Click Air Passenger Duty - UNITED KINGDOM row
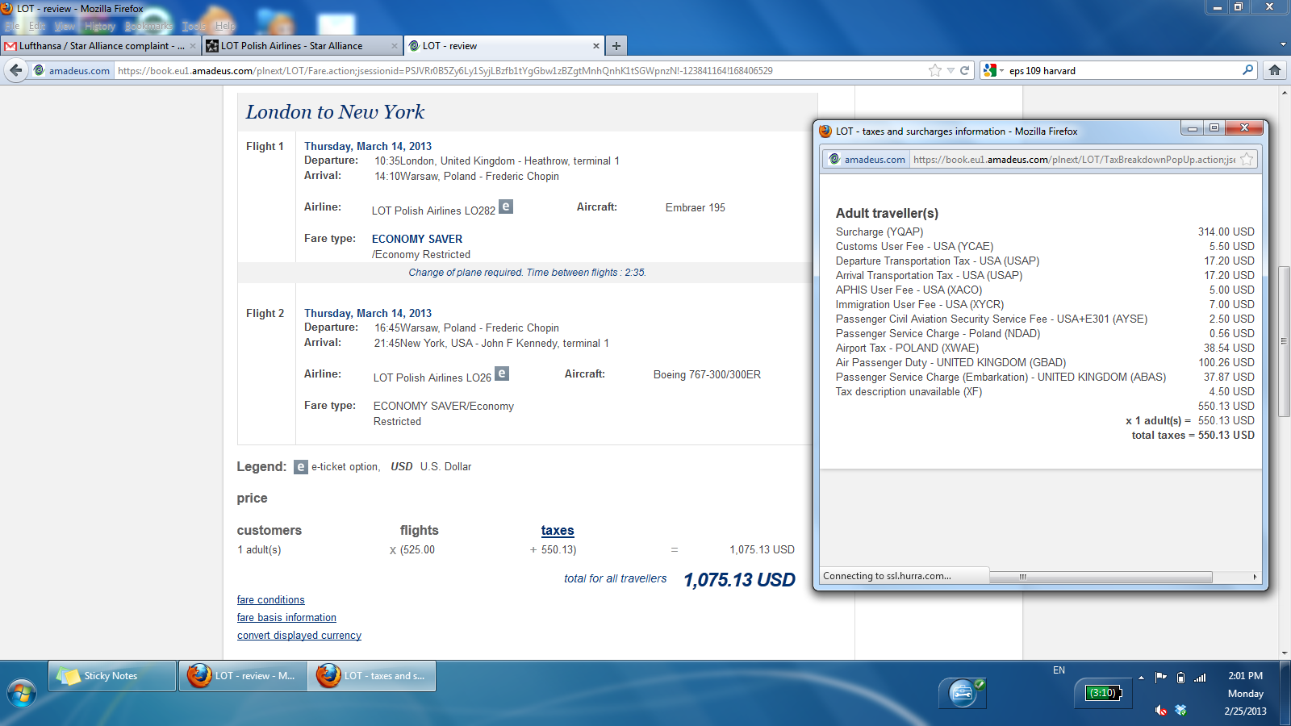This screenshot has width=1291, height=726. coord(1045,362)
